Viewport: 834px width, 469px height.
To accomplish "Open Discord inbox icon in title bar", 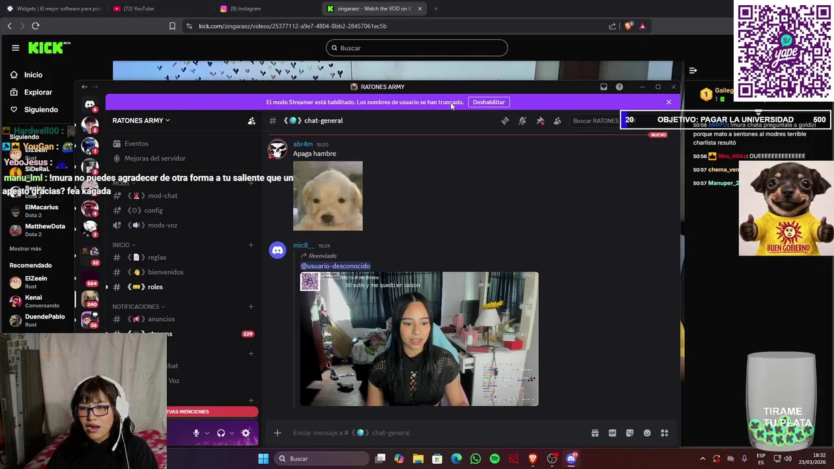I will pyautogui.click(x=604, y=87).
